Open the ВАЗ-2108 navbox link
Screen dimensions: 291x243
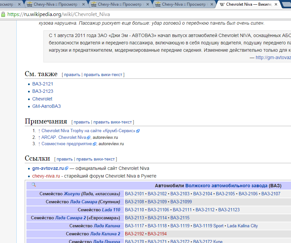(134, 202)
